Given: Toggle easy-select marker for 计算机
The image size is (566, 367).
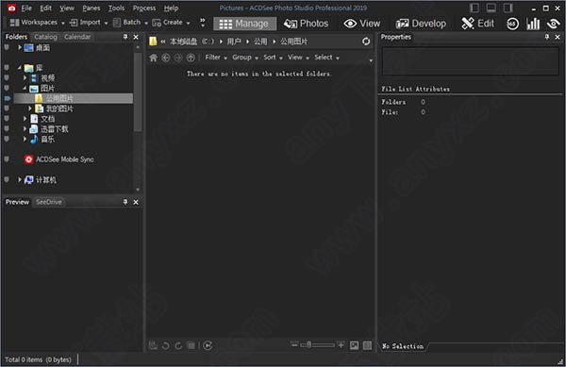Looking at the screenshot, I should tap(7, 179).
